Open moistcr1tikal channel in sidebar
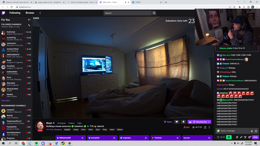This screenshot has width=260, height=146. (x=16, y=50)
